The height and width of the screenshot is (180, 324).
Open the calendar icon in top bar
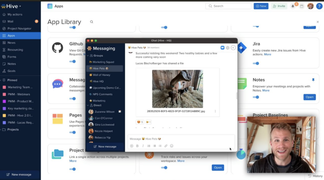point(302,6)
